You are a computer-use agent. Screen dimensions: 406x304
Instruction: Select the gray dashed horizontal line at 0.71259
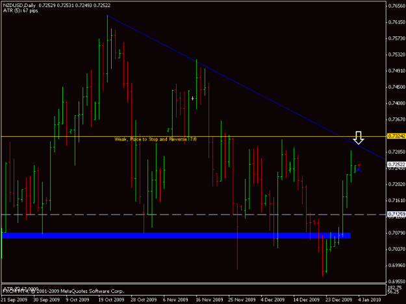click(x=194, y=215)
